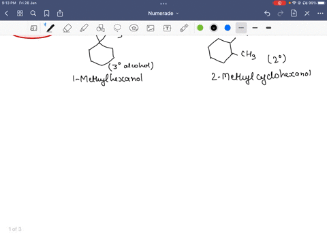The width and height of the screenshot is (327, 245).
Task: Select the Highlighter tool
Action: [84, 28]
